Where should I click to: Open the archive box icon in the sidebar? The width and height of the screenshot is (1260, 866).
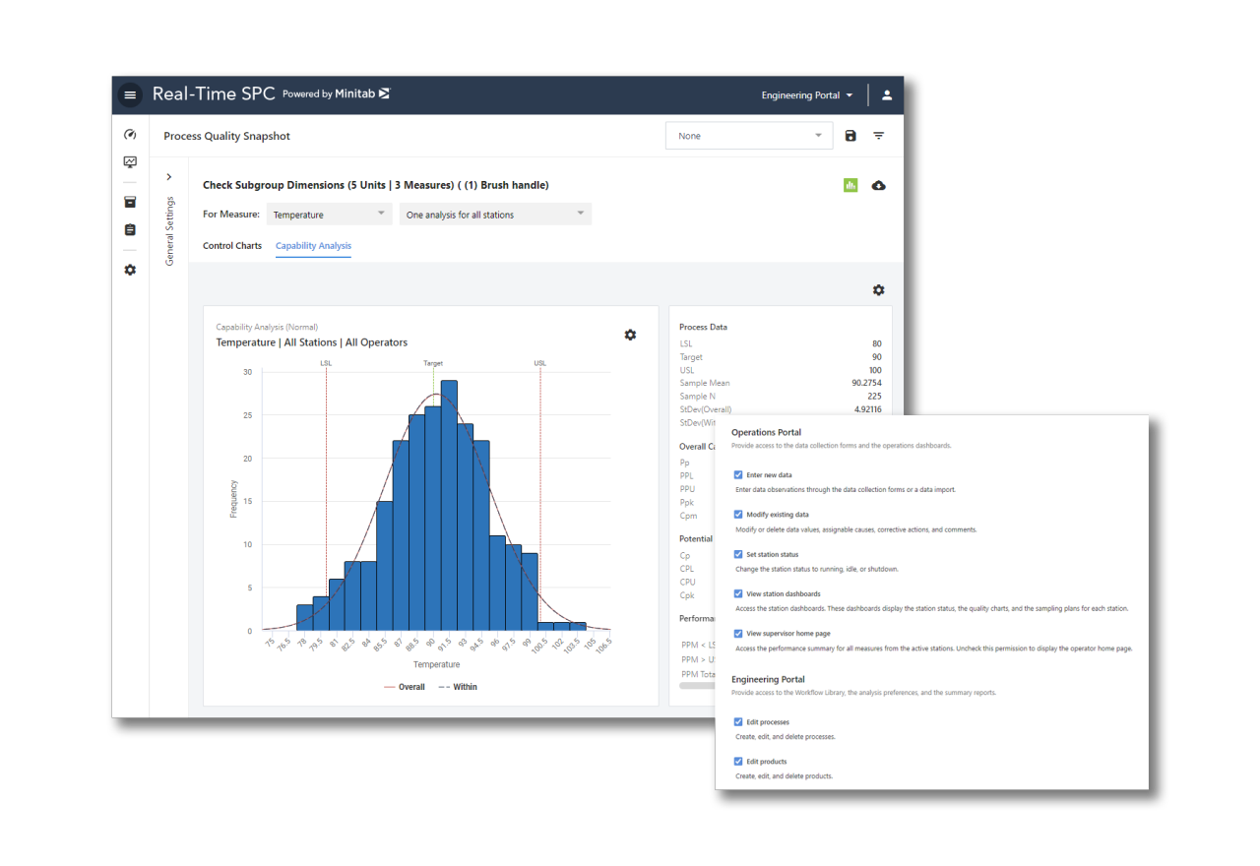coord(130,201)
